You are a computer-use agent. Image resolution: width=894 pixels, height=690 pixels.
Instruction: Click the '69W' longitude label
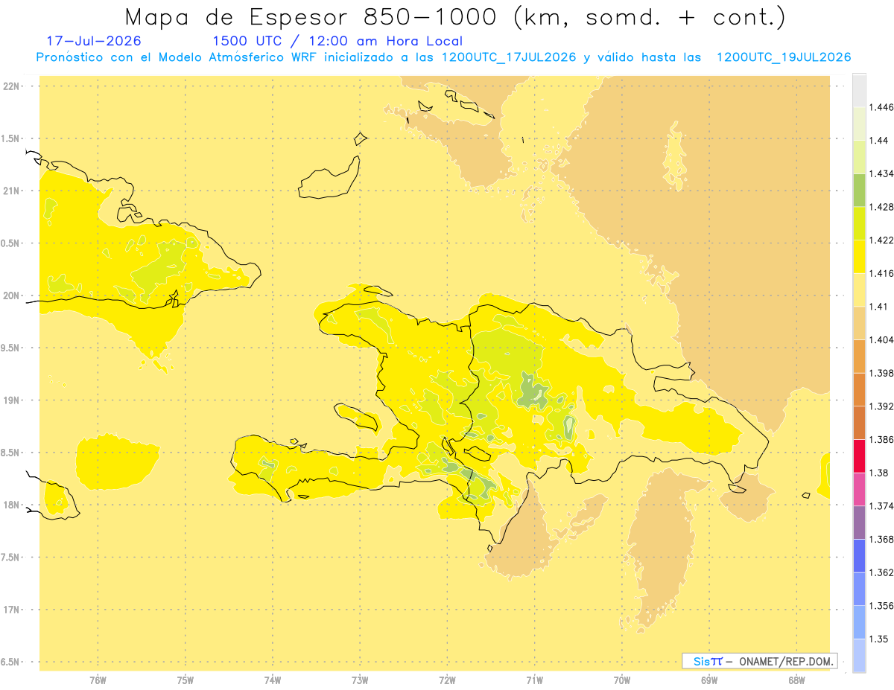click(x=708, y=680)
